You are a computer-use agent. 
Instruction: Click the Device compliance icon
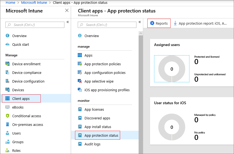pyautogui.click(x=7, y=73)
